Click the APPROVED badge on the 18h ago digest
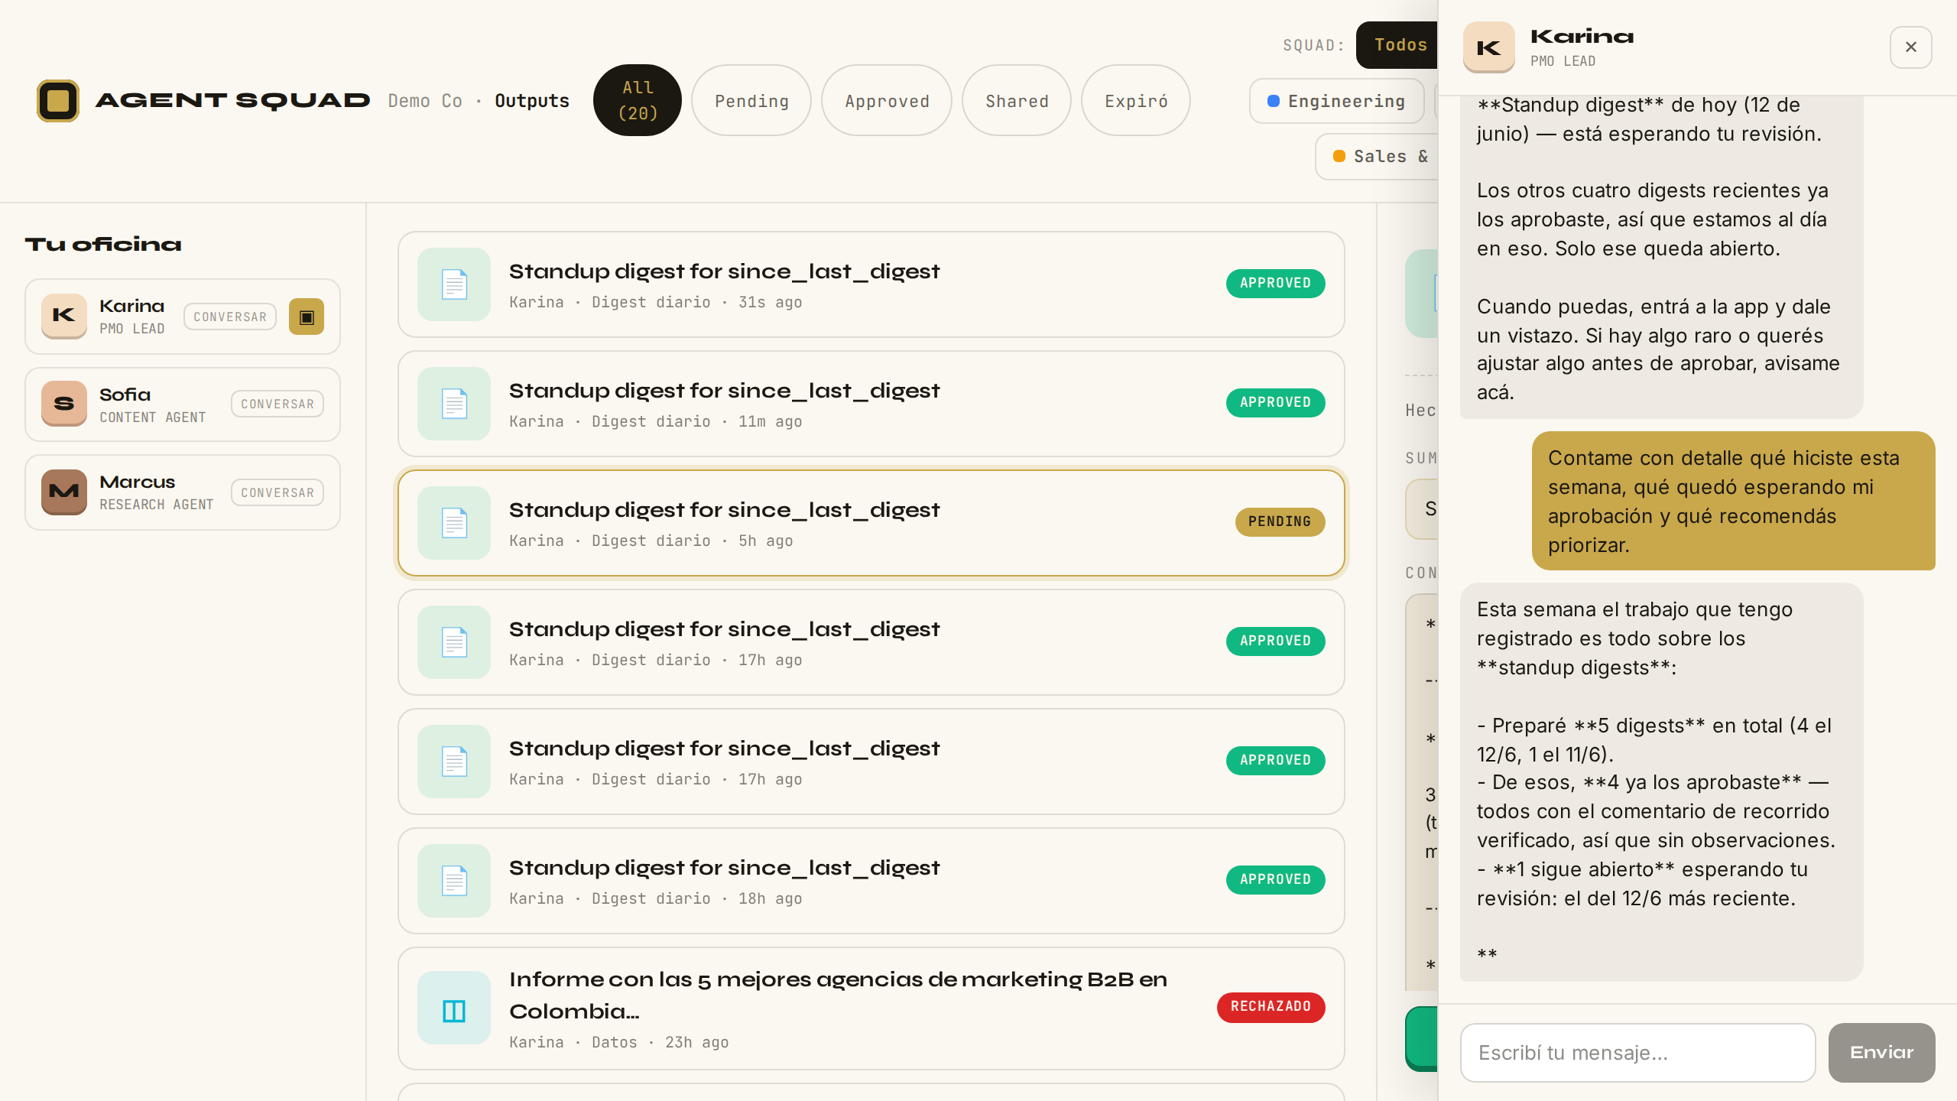 1275,879
